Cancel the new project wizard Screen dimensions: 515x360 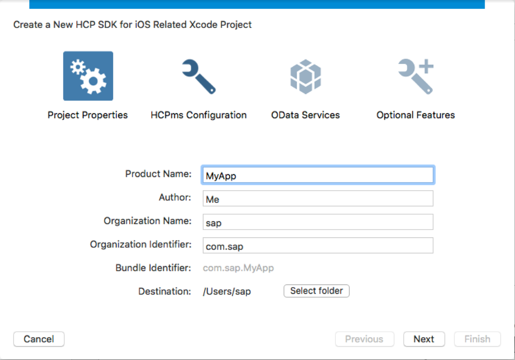click(x=39, y=339)
